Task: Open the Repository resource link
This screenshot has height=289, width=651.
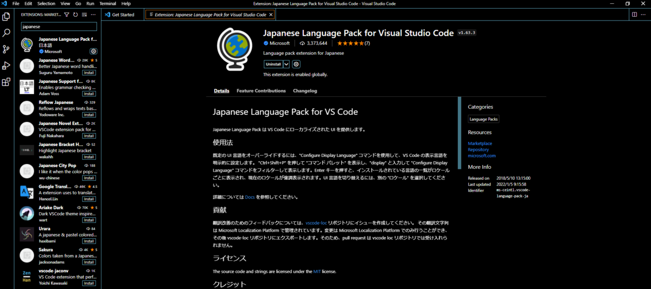Action: (x=478, y=149)
